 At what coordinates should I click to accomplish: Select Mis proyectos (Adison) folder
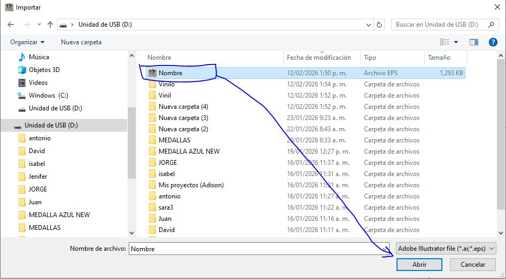tap(191, 185)
